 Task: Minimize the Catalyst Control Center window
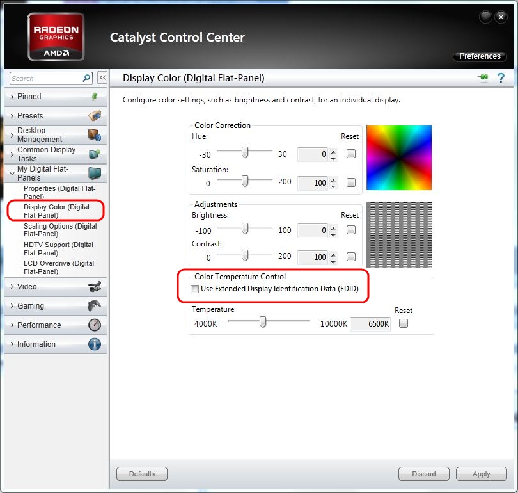coord(485,17)
